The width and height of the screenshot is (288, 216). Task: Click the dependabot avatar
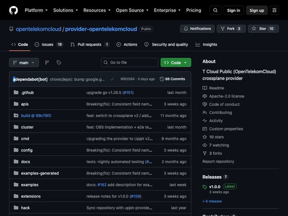point(14,79)
